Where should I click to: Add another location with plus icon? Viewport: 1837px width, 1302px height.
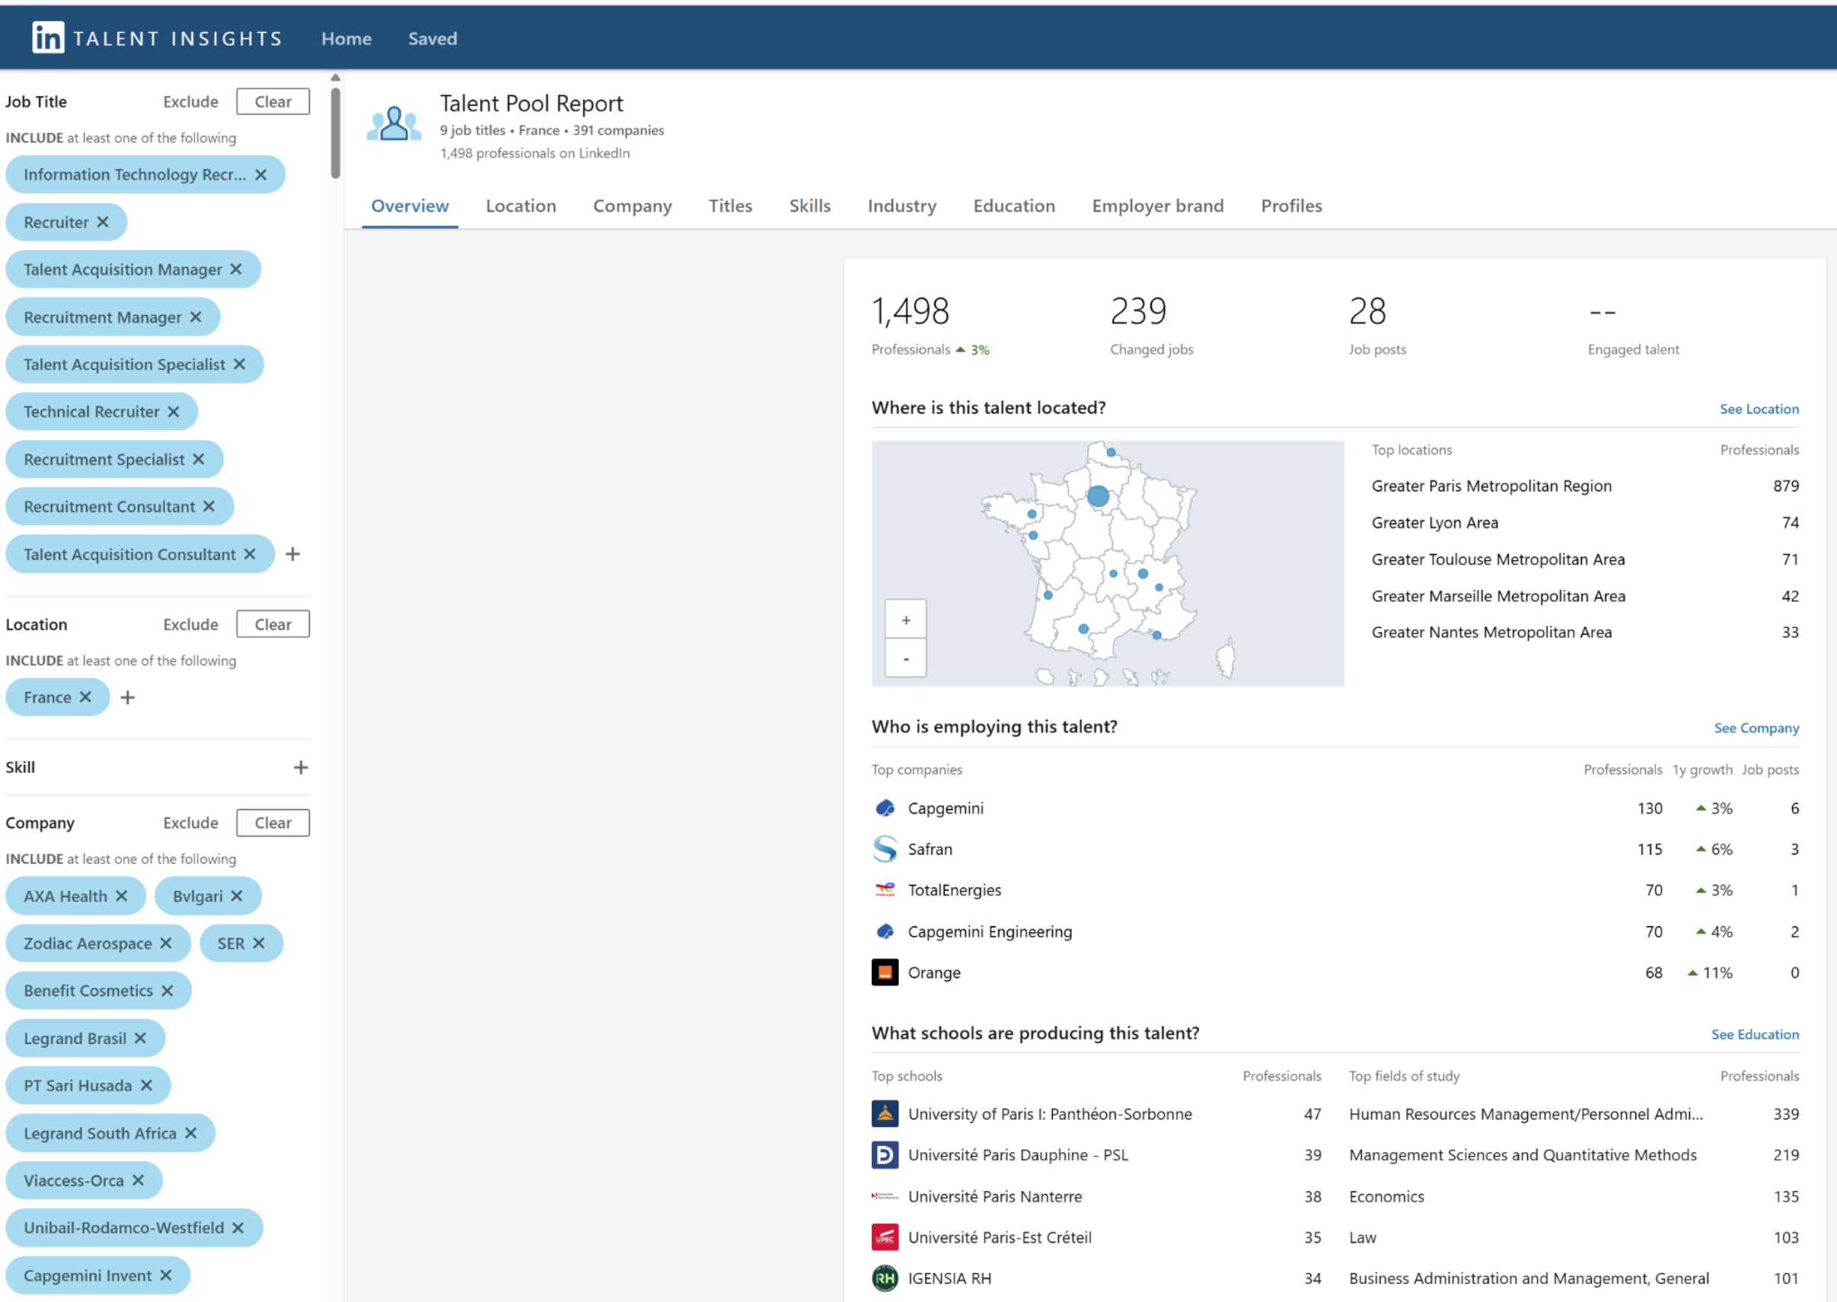(127, 698)
